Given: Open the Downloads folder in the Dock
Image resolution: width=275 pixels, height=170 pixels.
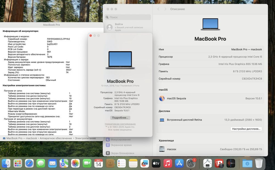Looking at the screenshot, I should [247, 163].
